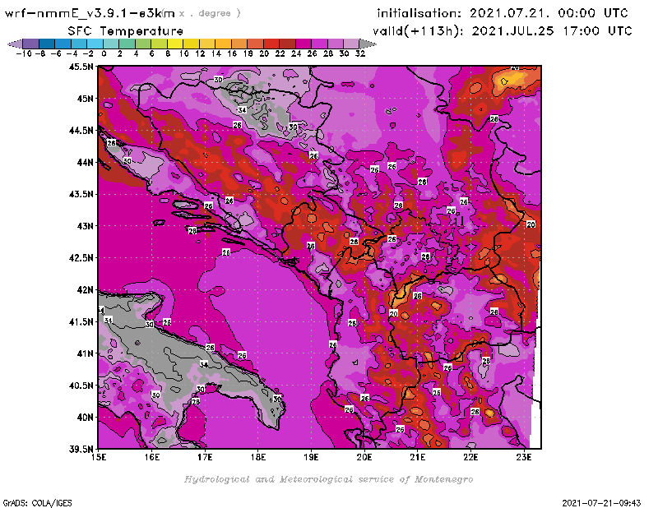The image size is (658, 508).
Task: Pick the colorbar swatch between -2 and 0
Action: point(95,44)
